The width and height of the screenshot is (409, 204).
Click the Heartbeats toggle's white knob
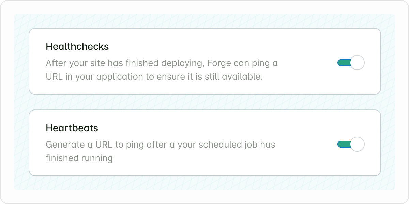click(357, 144)
